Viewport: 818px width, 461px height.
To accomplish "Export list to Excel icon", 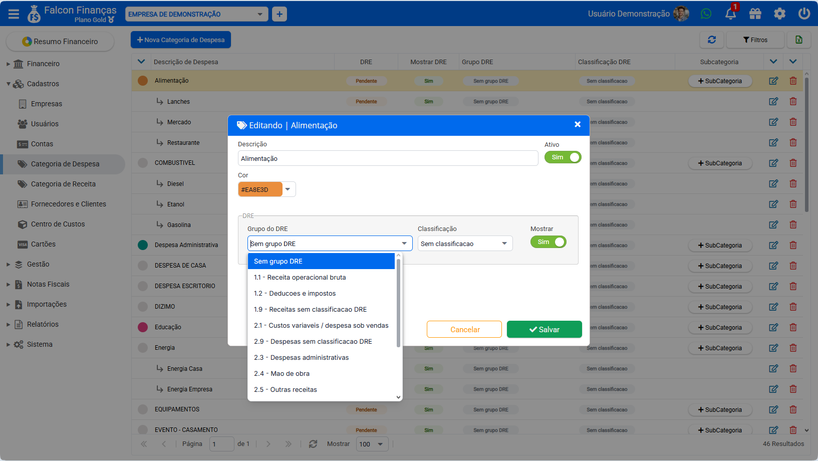I will click(x=799, y=40).
